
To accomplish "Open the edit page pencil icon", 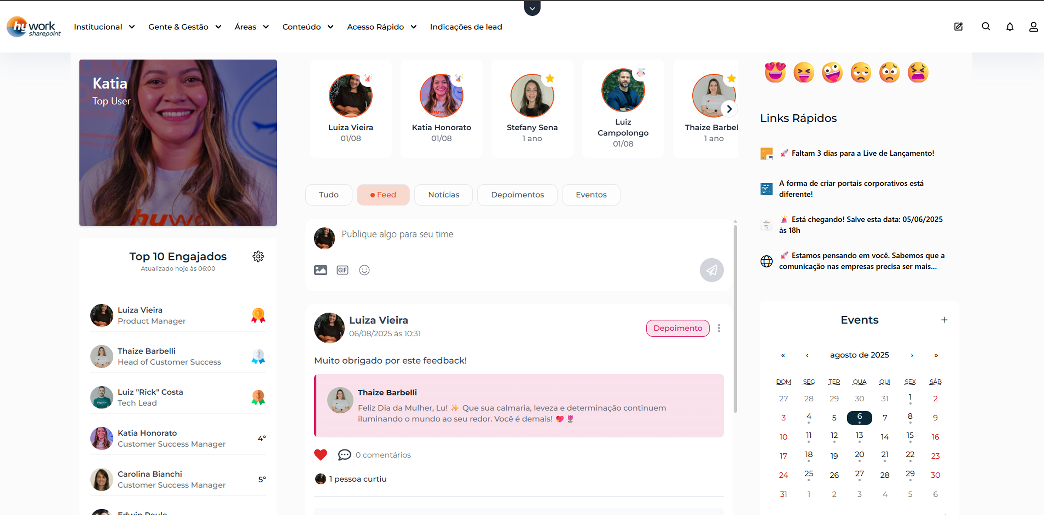I will click(958, 27).
